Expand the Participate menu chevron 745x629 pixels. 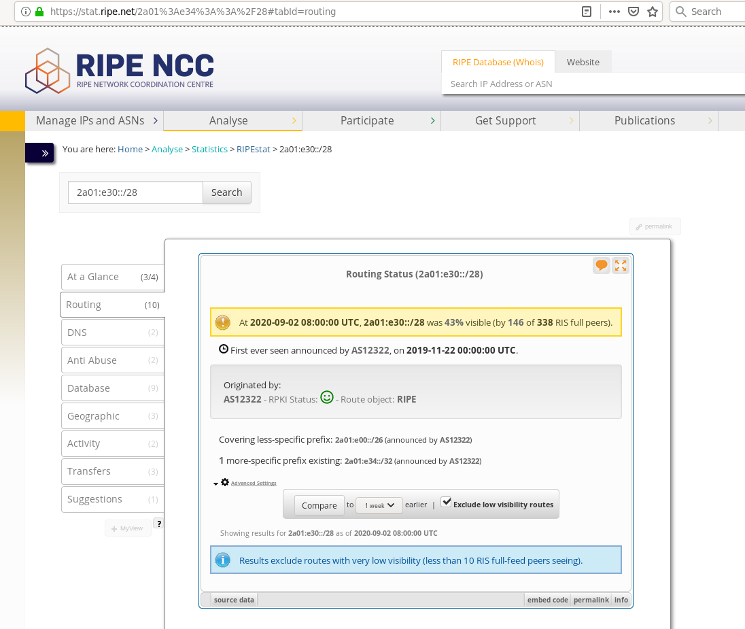coord(433,121)
